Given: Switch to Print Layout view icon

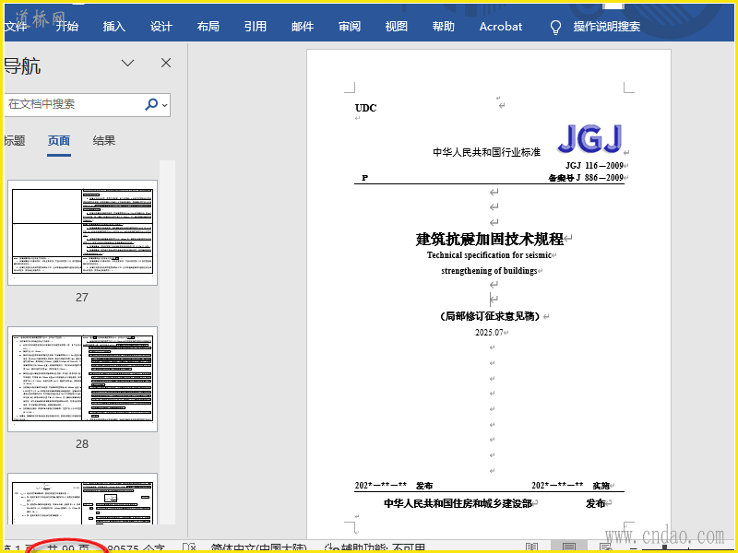Looking at the screenshot, I should coord(569,547).
